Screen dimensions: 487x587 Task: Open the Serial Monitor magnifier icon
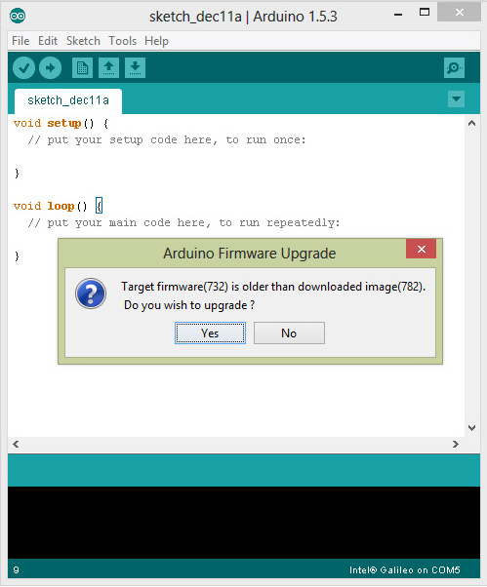click(x=454, y=67)
